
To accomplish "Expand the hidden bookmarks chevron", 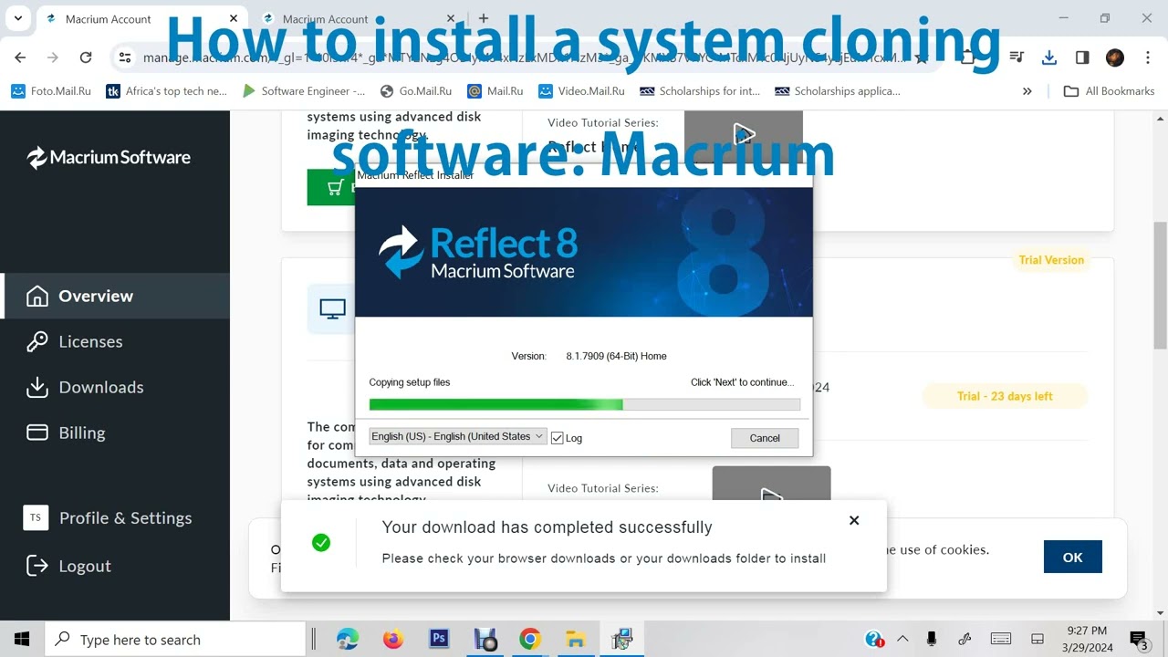I will click(1027, 91).
